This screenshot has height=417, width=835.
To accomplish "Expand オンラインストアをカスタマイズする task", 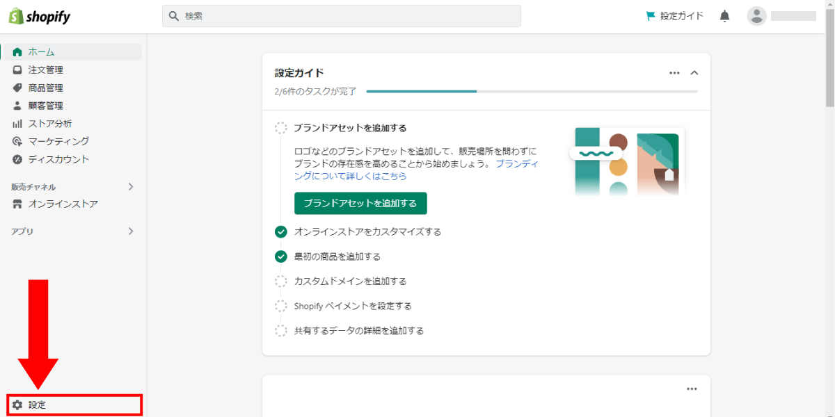I will [x=367, y=231].
